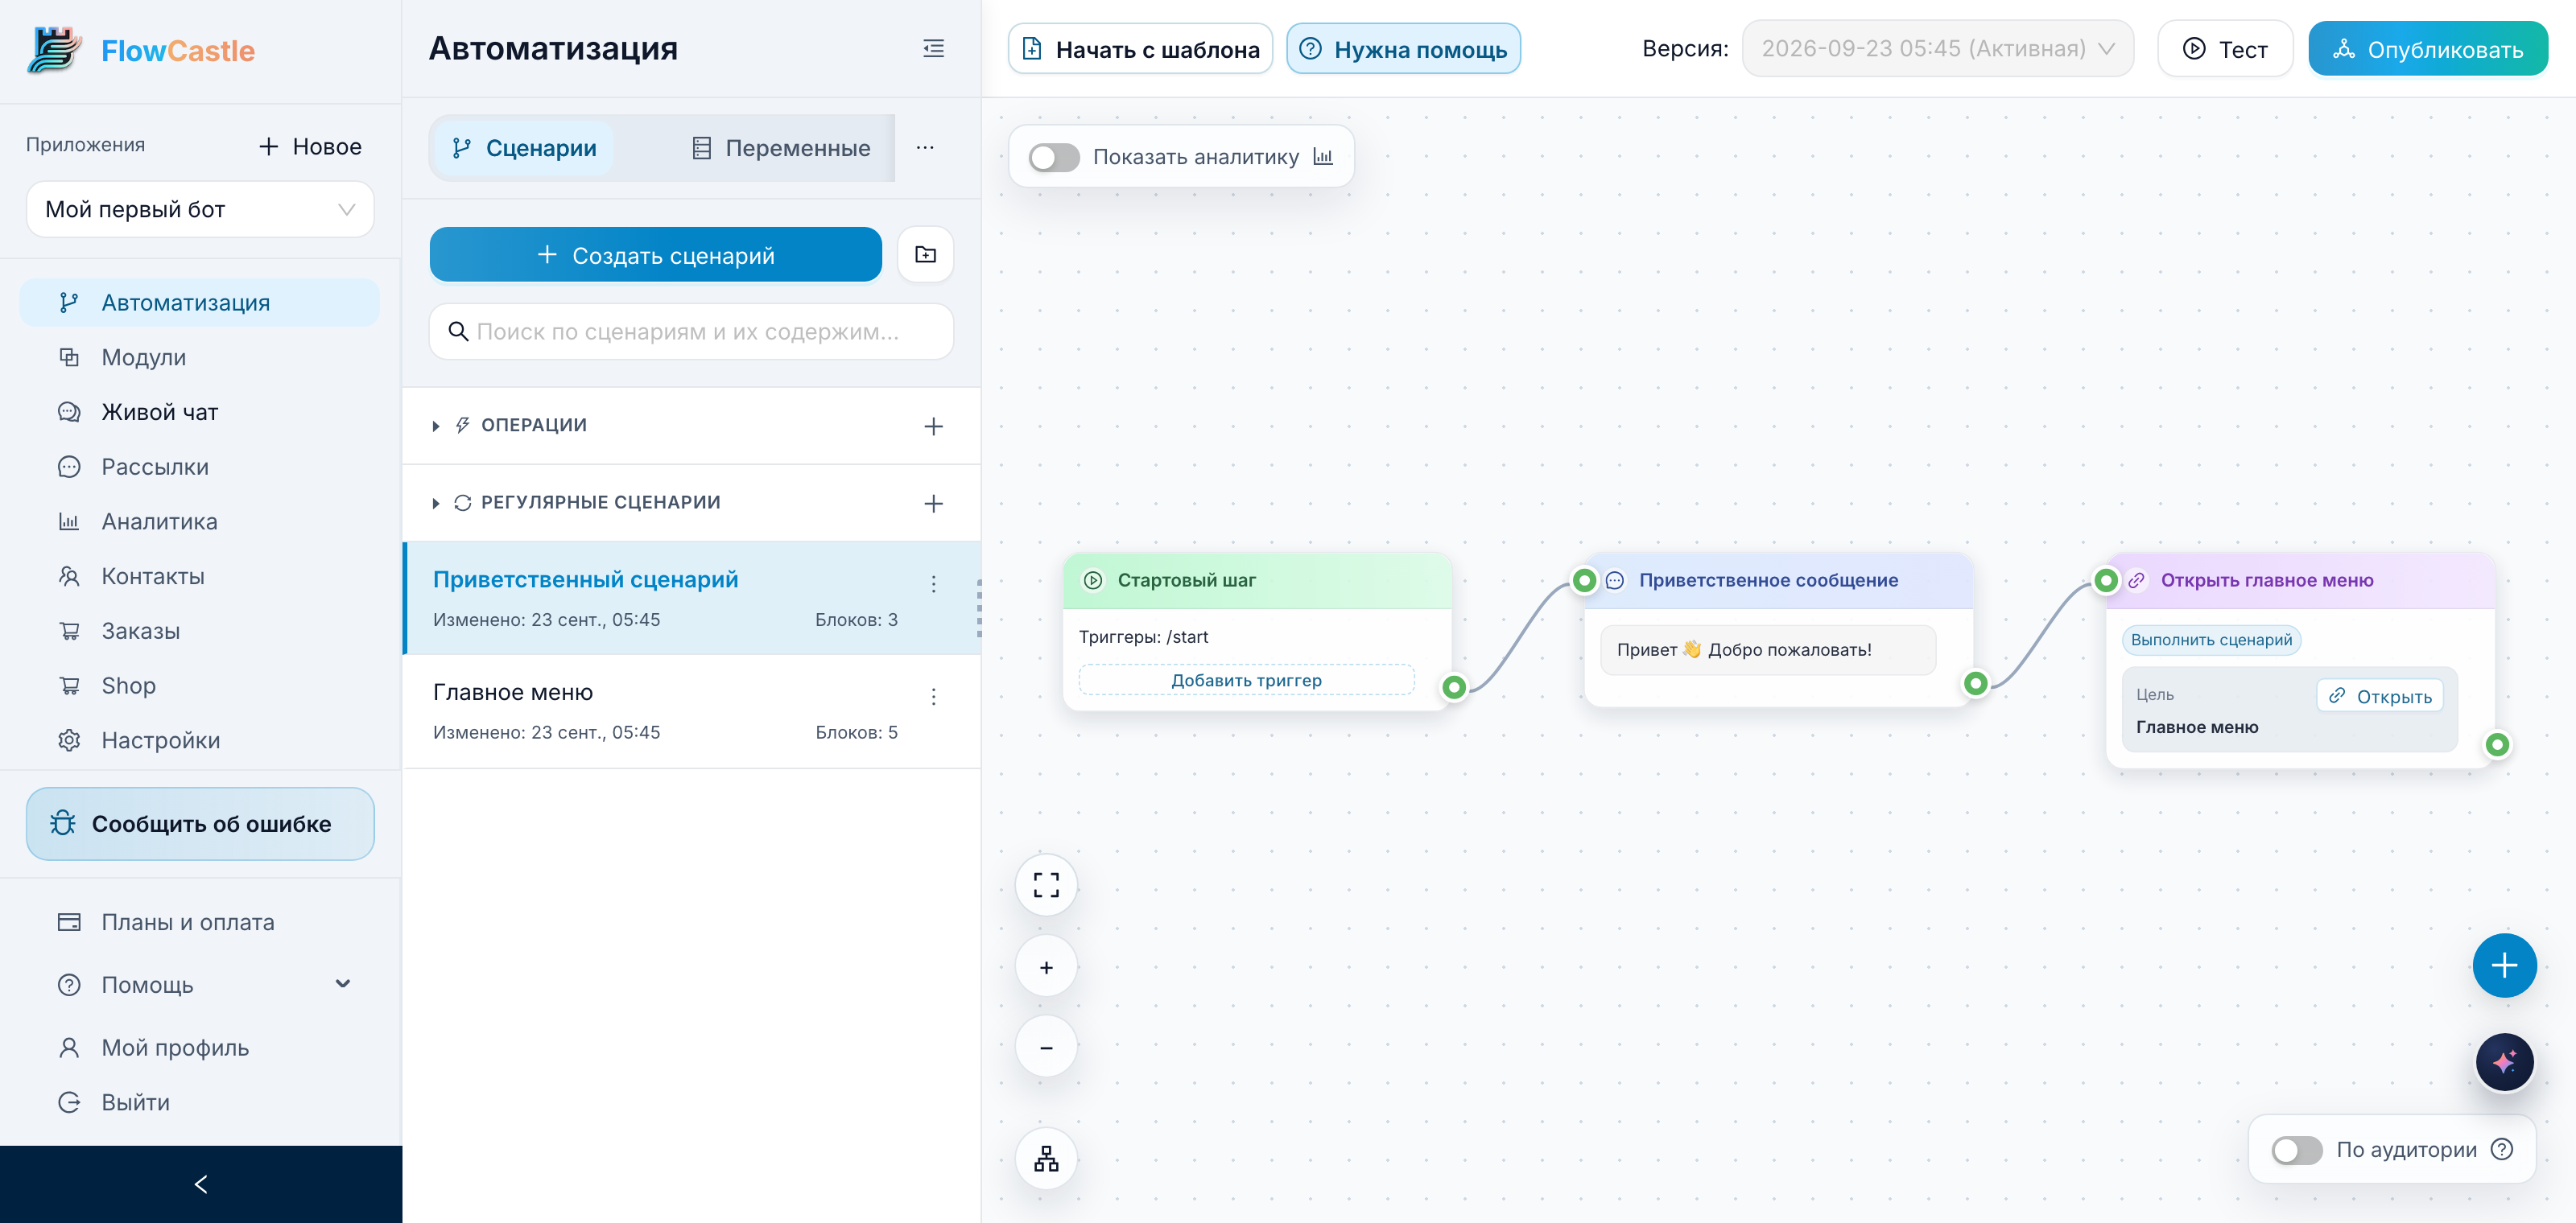
Task: Open options for Главное меню scenario
Action: tap(933, 697)
